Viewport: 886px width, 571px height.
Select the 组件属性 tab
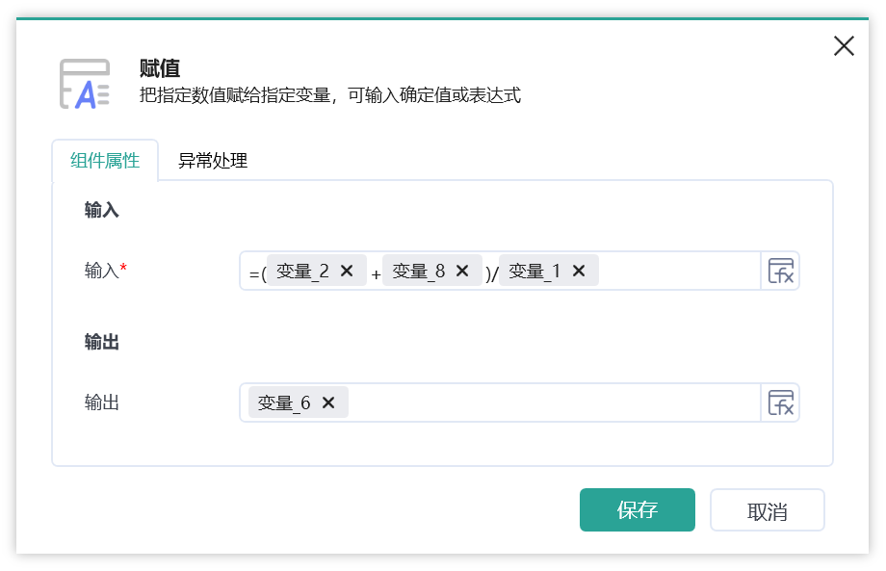pyautogui.click(x=105, y=161)
